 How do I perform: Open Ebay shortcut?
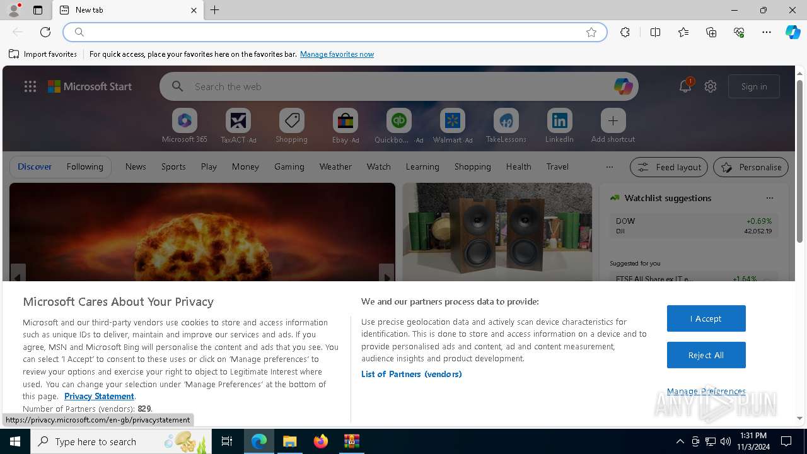click(x=345, y=125)
